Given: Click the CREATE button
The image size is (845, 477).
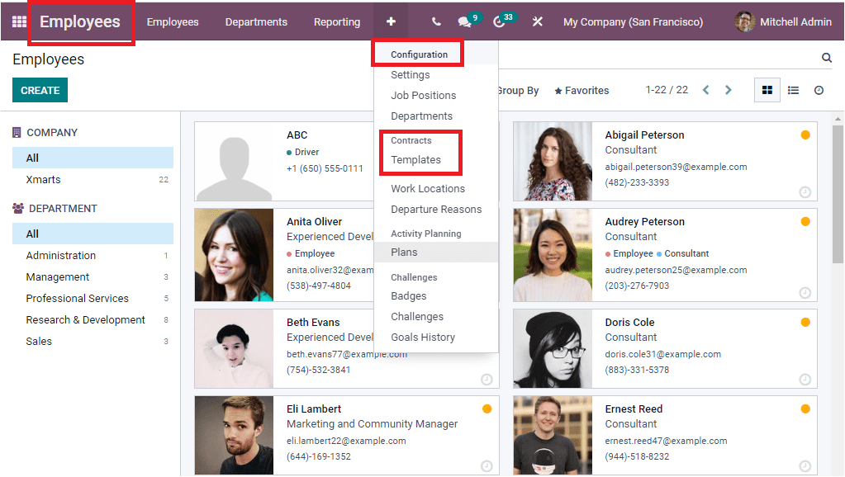Looking at the screenshot, I should pos(40,90).
